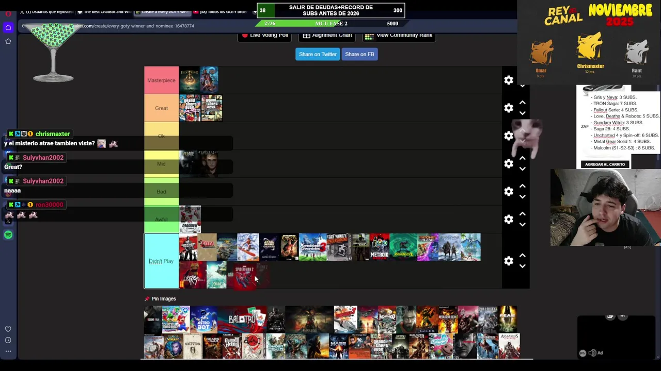Move the Didn't Play tier down
The width and height of the screenshot is (661, 371).
(x=523, y=266)
